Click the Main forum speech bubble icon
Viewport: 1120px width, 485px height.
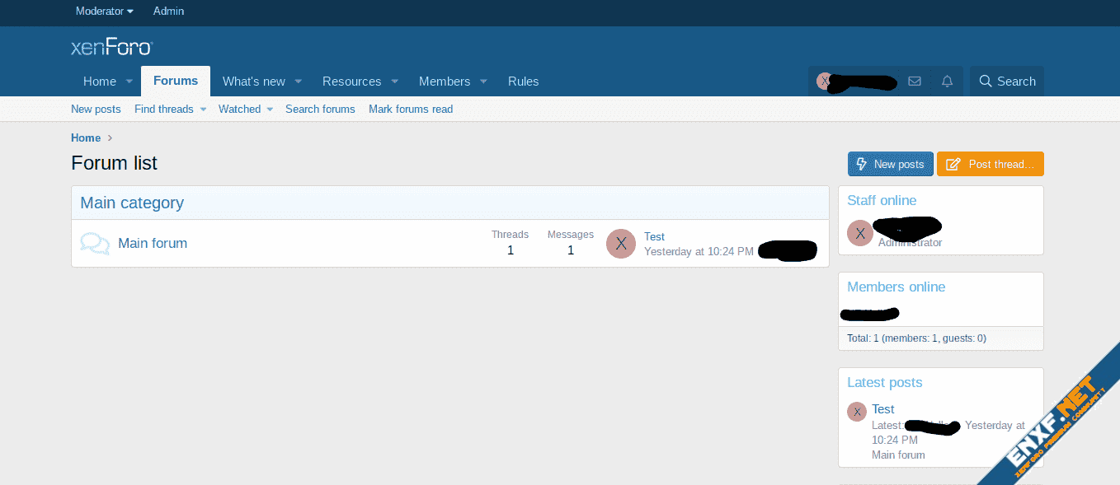[x=95, y=243]
